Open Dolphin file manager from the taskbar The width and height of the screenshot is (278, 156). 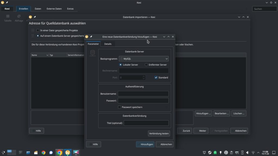[x=28, y=152]
